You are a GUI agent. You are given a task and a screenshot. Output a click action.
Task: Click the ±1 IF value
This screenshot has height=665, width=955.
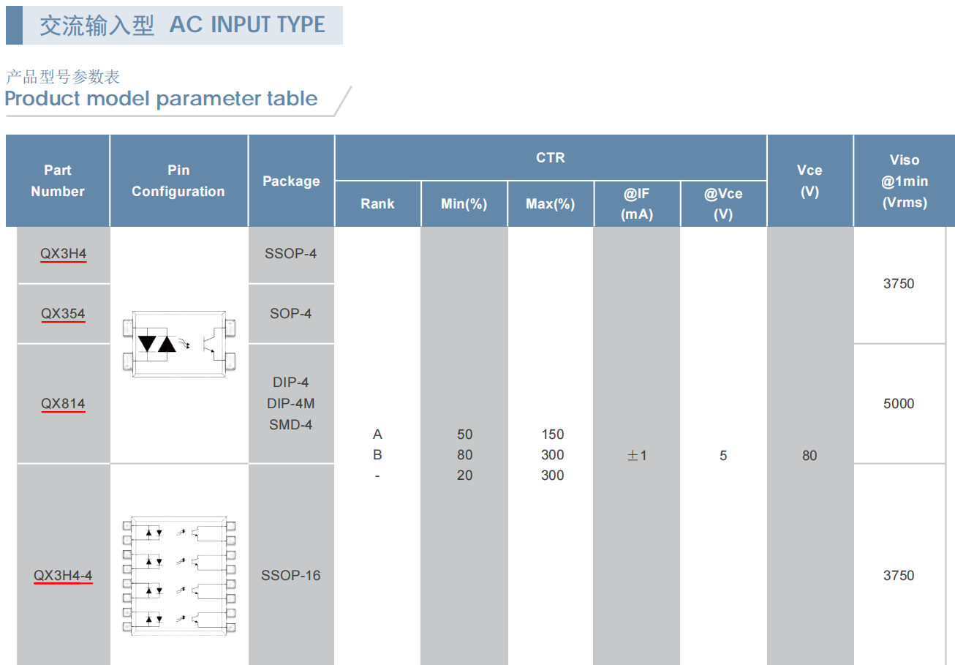(637, 455)
